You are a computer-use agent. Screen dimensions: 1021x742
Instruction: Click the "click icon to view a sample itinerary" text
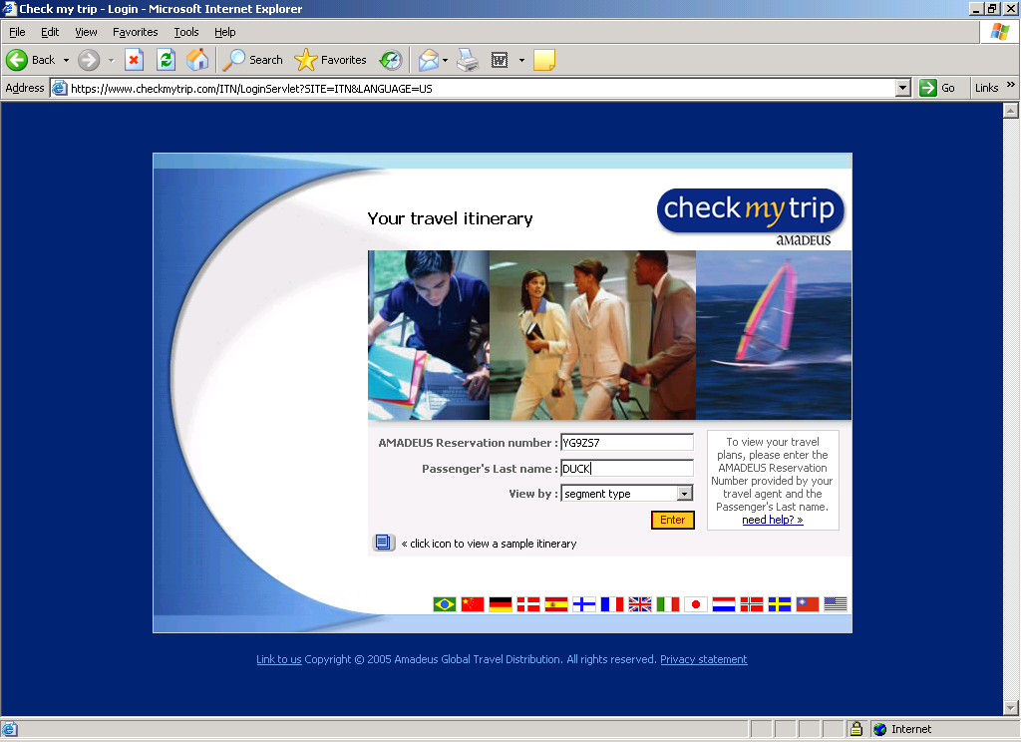click(x=489, y=544)
